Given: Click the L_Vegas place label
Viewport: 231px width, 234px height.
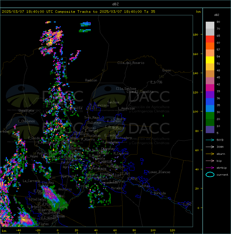Looking at the screenshot, I should 32,156.
